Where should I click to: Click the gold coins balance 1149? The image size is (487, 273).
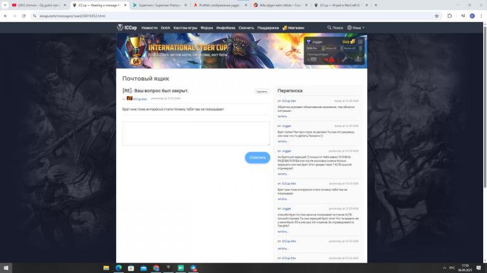(349, 42)
